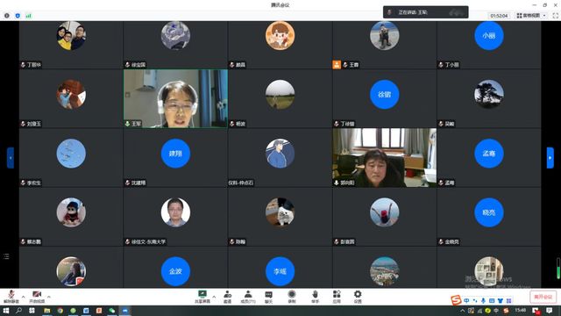This screenshot has width=561, height=316.
Task: Click the red leave meeting button
Action: point(543,297)
